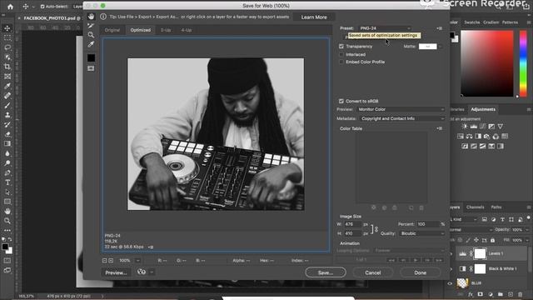This screenshot has height=300, width=533.
Task: Add a Levels adjustment from Adjustments panel
Action: [474, 126]
